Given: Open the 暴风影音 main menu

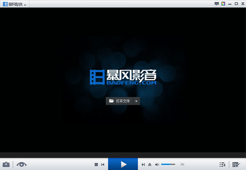Looking at the screenshot, I should coord(12,4).
